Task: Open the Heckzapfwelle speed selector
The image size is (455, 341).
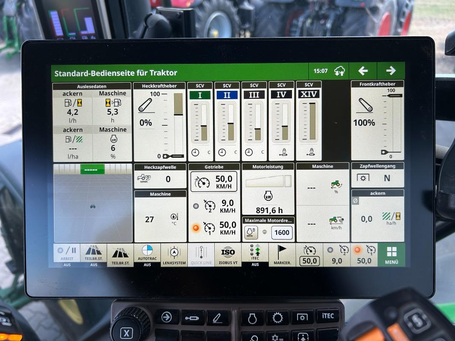Action: [x=160, y=178]
